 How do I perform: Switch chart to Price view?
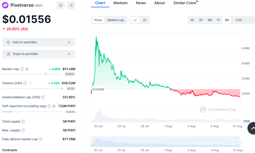coord(98,20)
